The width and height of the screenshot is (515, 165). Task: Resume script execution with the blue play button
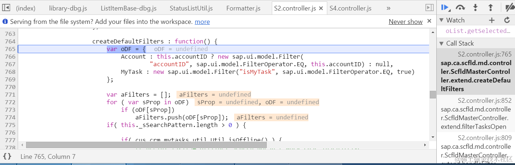coord(445,7)
